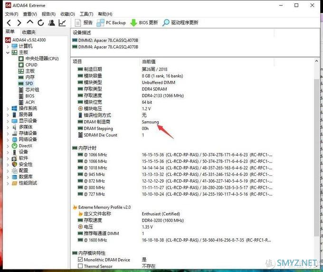Image resolution: width=323 pixels, height=272 pixels.
Task: Open the 工具(T) menu
Action: click(x=86, y=14)
